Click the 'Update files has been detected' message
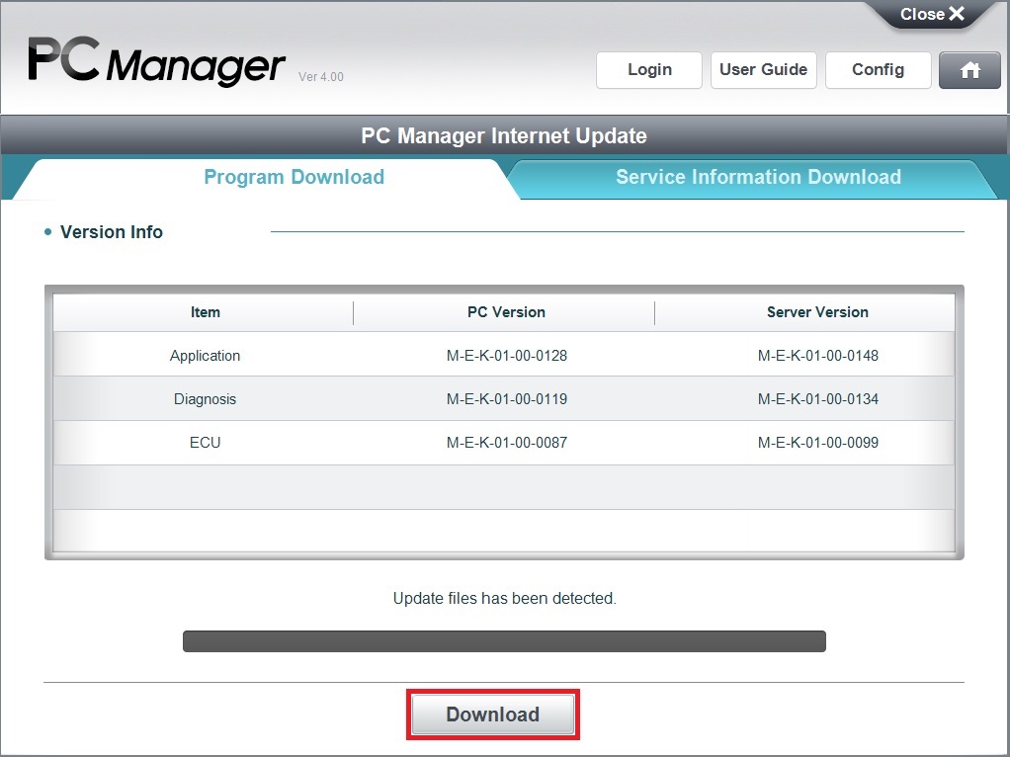The height and width of the screenshot is (757, 1010). [504, 599]
